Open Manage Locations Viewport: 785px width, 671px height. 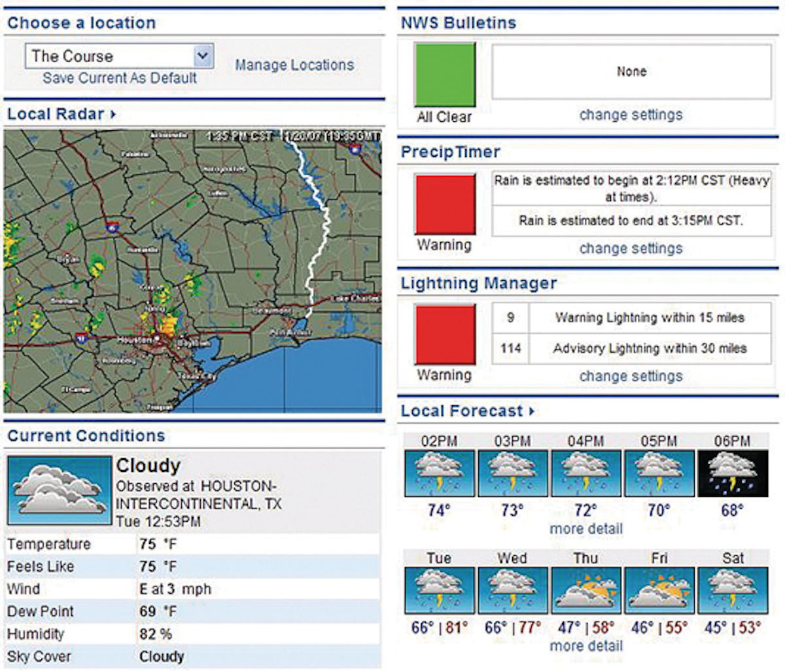(x=294, y=65)
